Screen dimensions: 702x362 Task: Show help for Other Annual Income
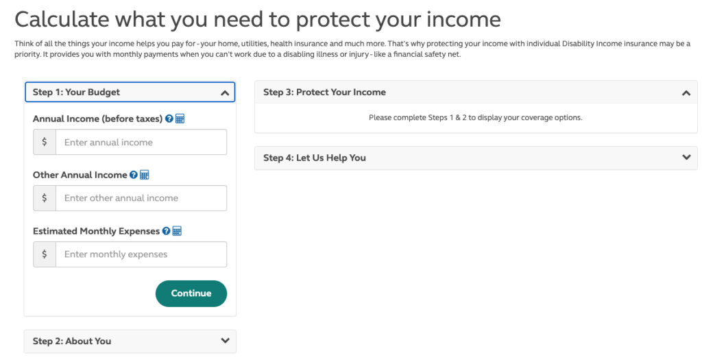[134, 175]
